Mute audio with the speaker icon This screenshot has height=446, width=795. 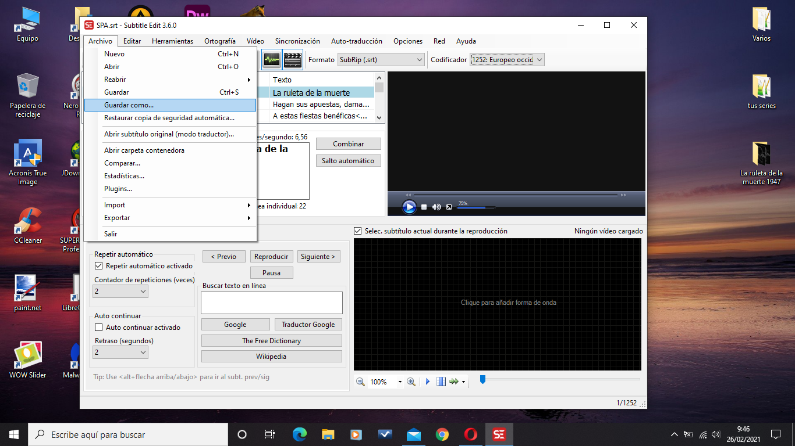[436, 207]
